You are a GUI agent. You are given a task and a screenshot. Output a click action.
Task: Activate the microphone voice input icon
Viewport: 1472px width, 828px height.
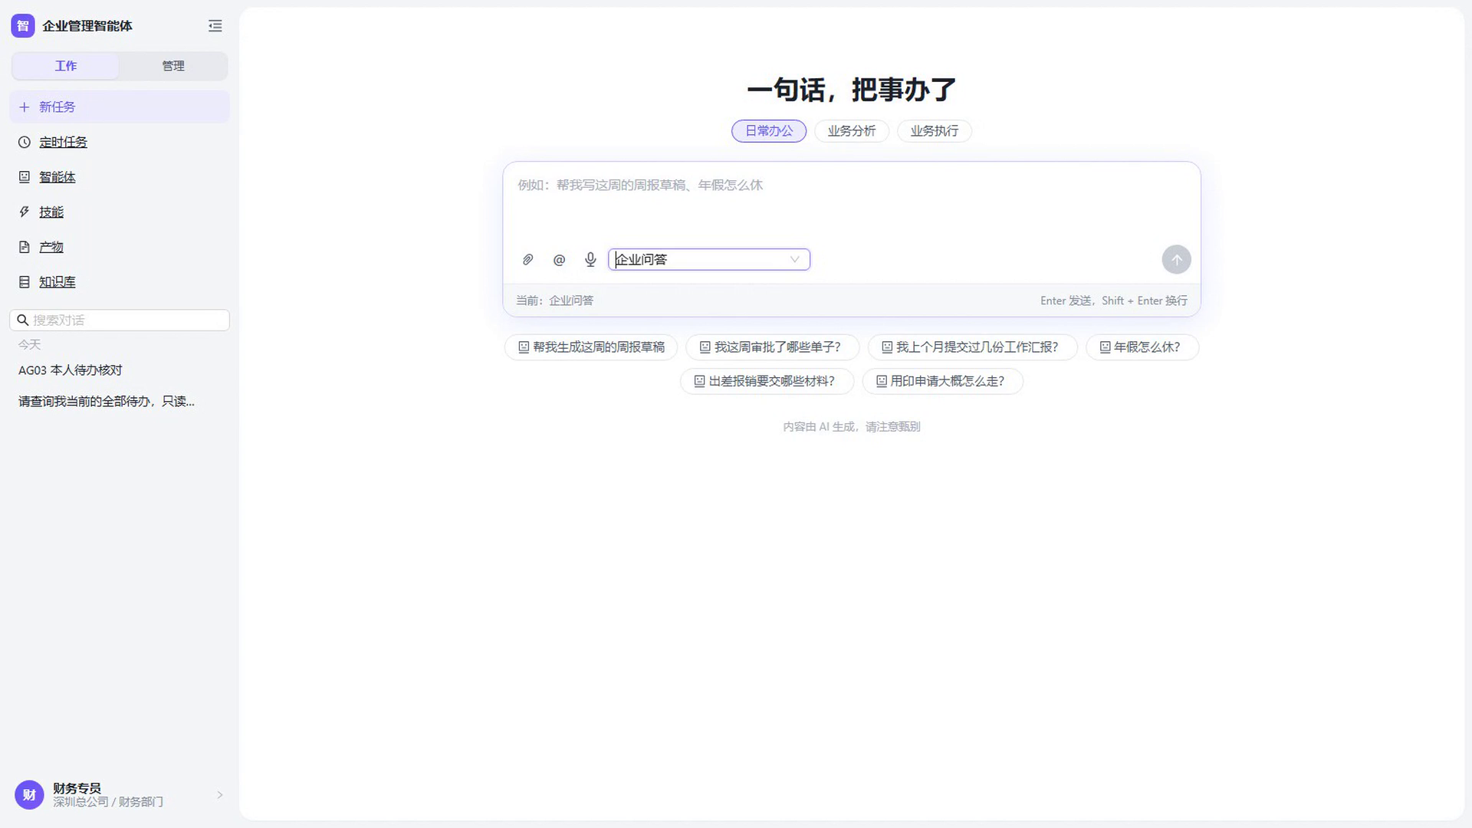590,260
